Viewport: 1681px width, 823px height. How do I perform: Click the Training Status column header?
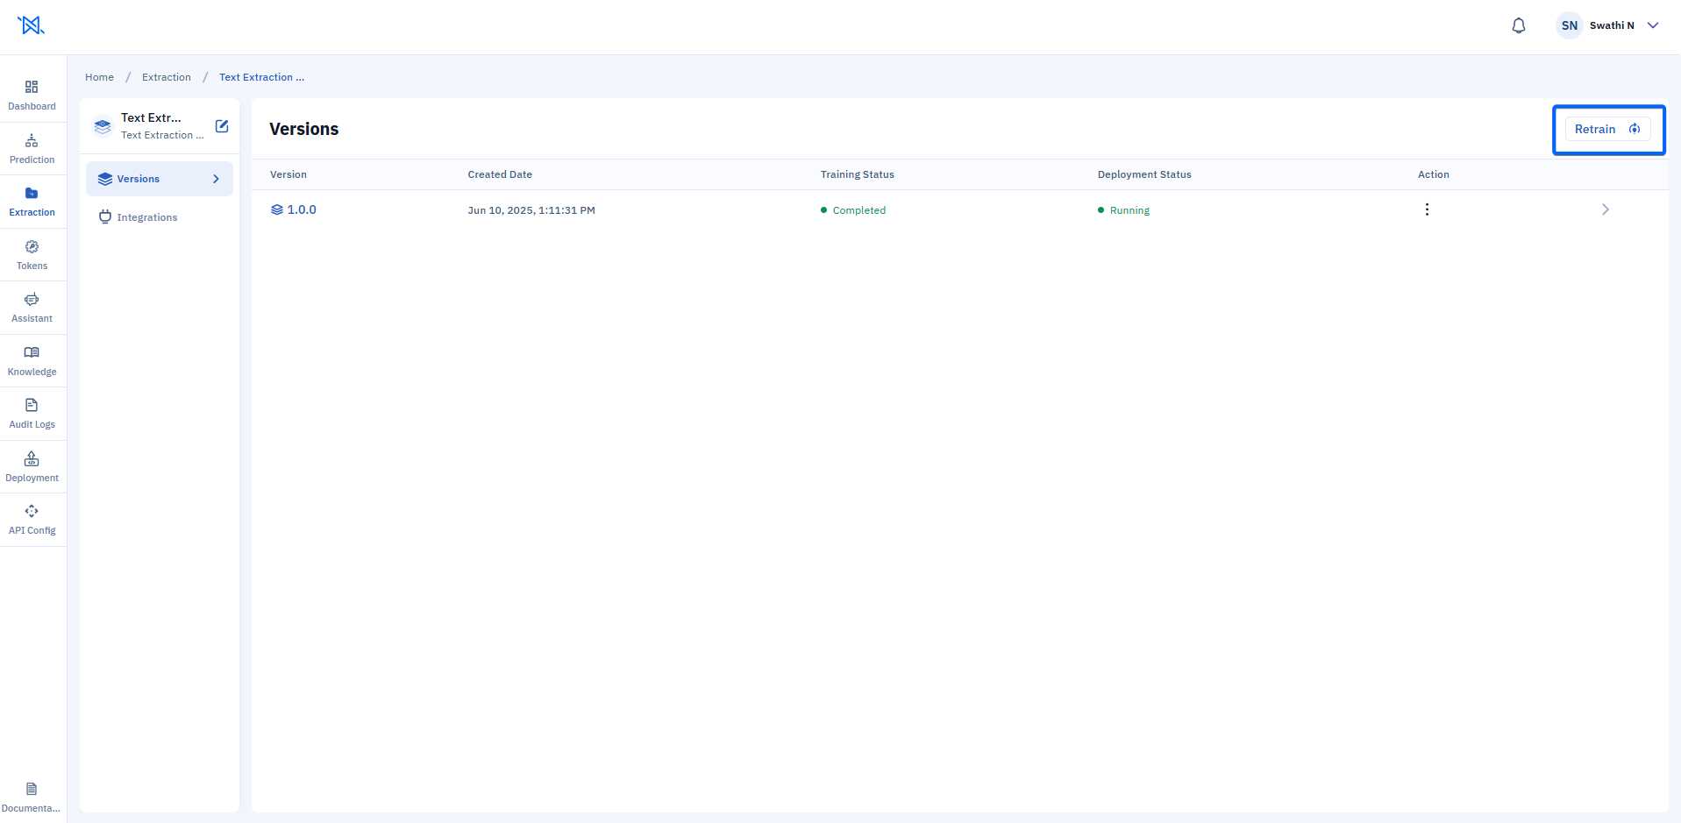(858, 174)
